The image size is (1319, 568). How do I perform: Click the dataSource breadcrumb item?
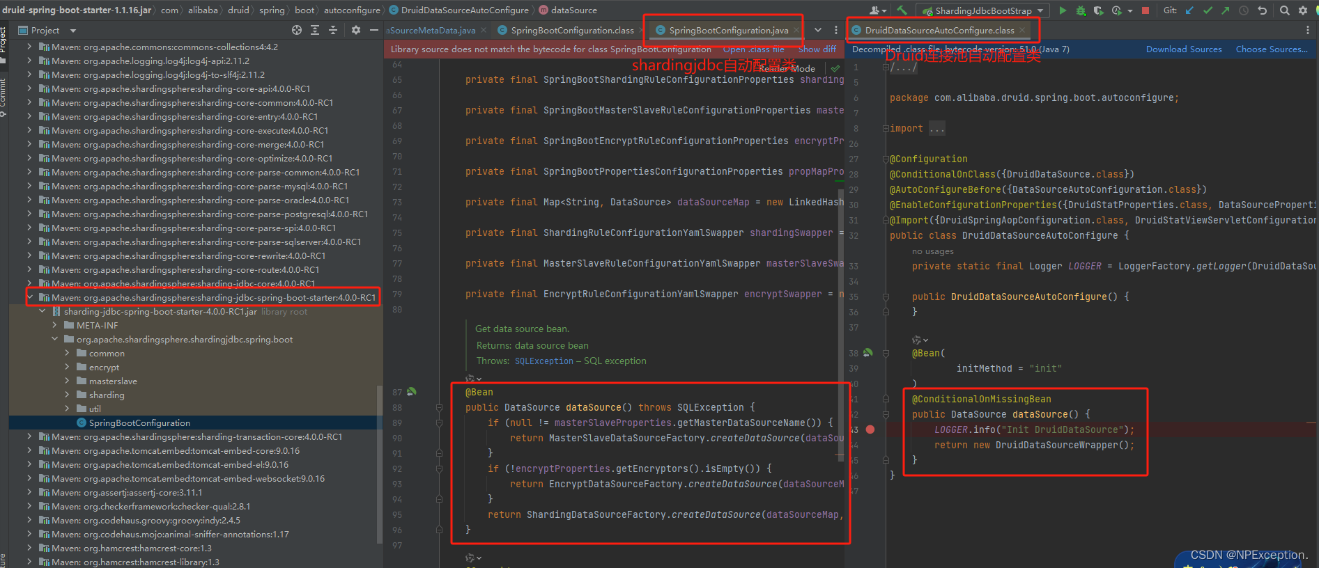573,10
